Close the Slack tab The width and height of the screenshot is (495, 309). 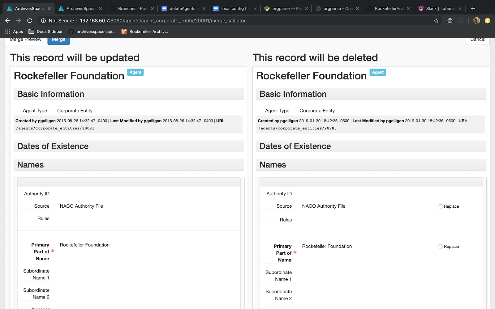click(460, 9)
